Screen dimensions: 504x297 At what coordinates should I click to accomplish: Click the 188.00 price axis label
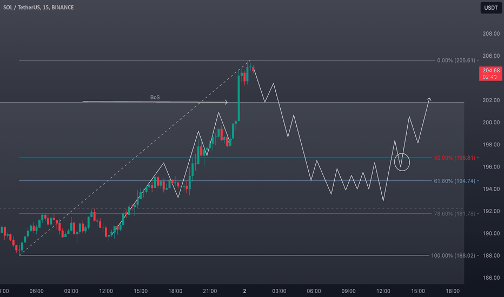coord(491,255)
